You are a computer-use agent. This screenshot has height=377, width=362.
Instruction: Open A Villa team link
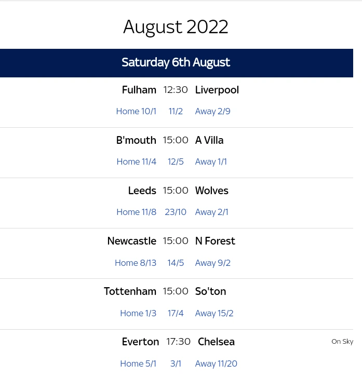coord(209,140)
